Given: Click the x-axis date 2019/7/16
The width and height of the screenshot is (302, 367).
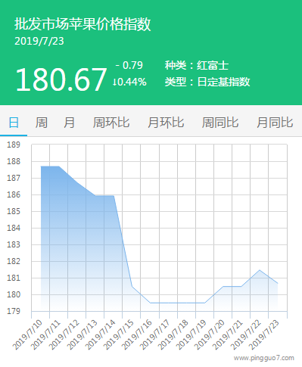Looking at the screenshot, I should (x=136, y=334).
